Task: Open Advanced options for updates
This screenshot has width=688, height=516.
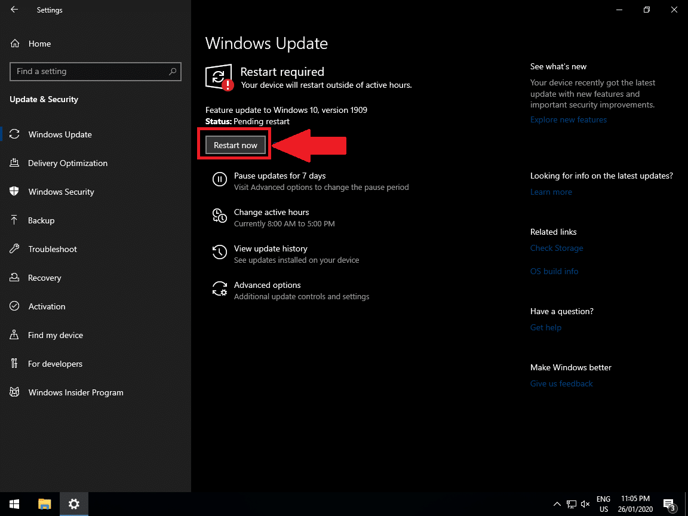Action: pos(267,285)
